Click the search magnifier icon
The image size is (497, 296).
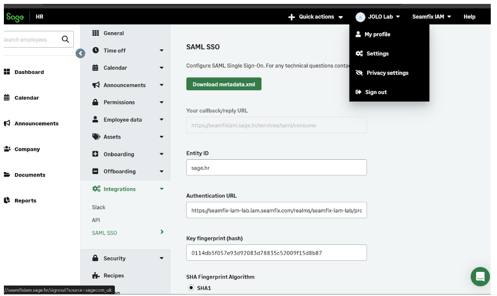[65, 39]
